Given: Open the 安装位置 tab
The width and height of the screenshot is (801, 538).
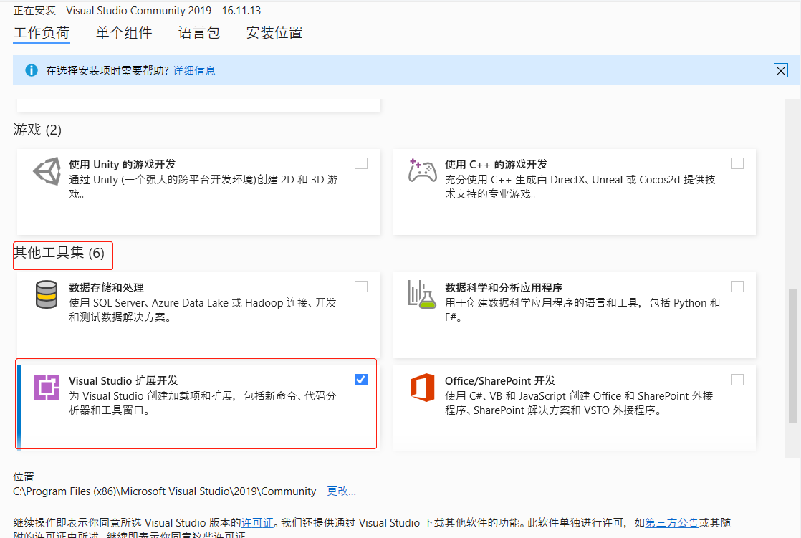Looking at the screenshot, I should 274,33.
